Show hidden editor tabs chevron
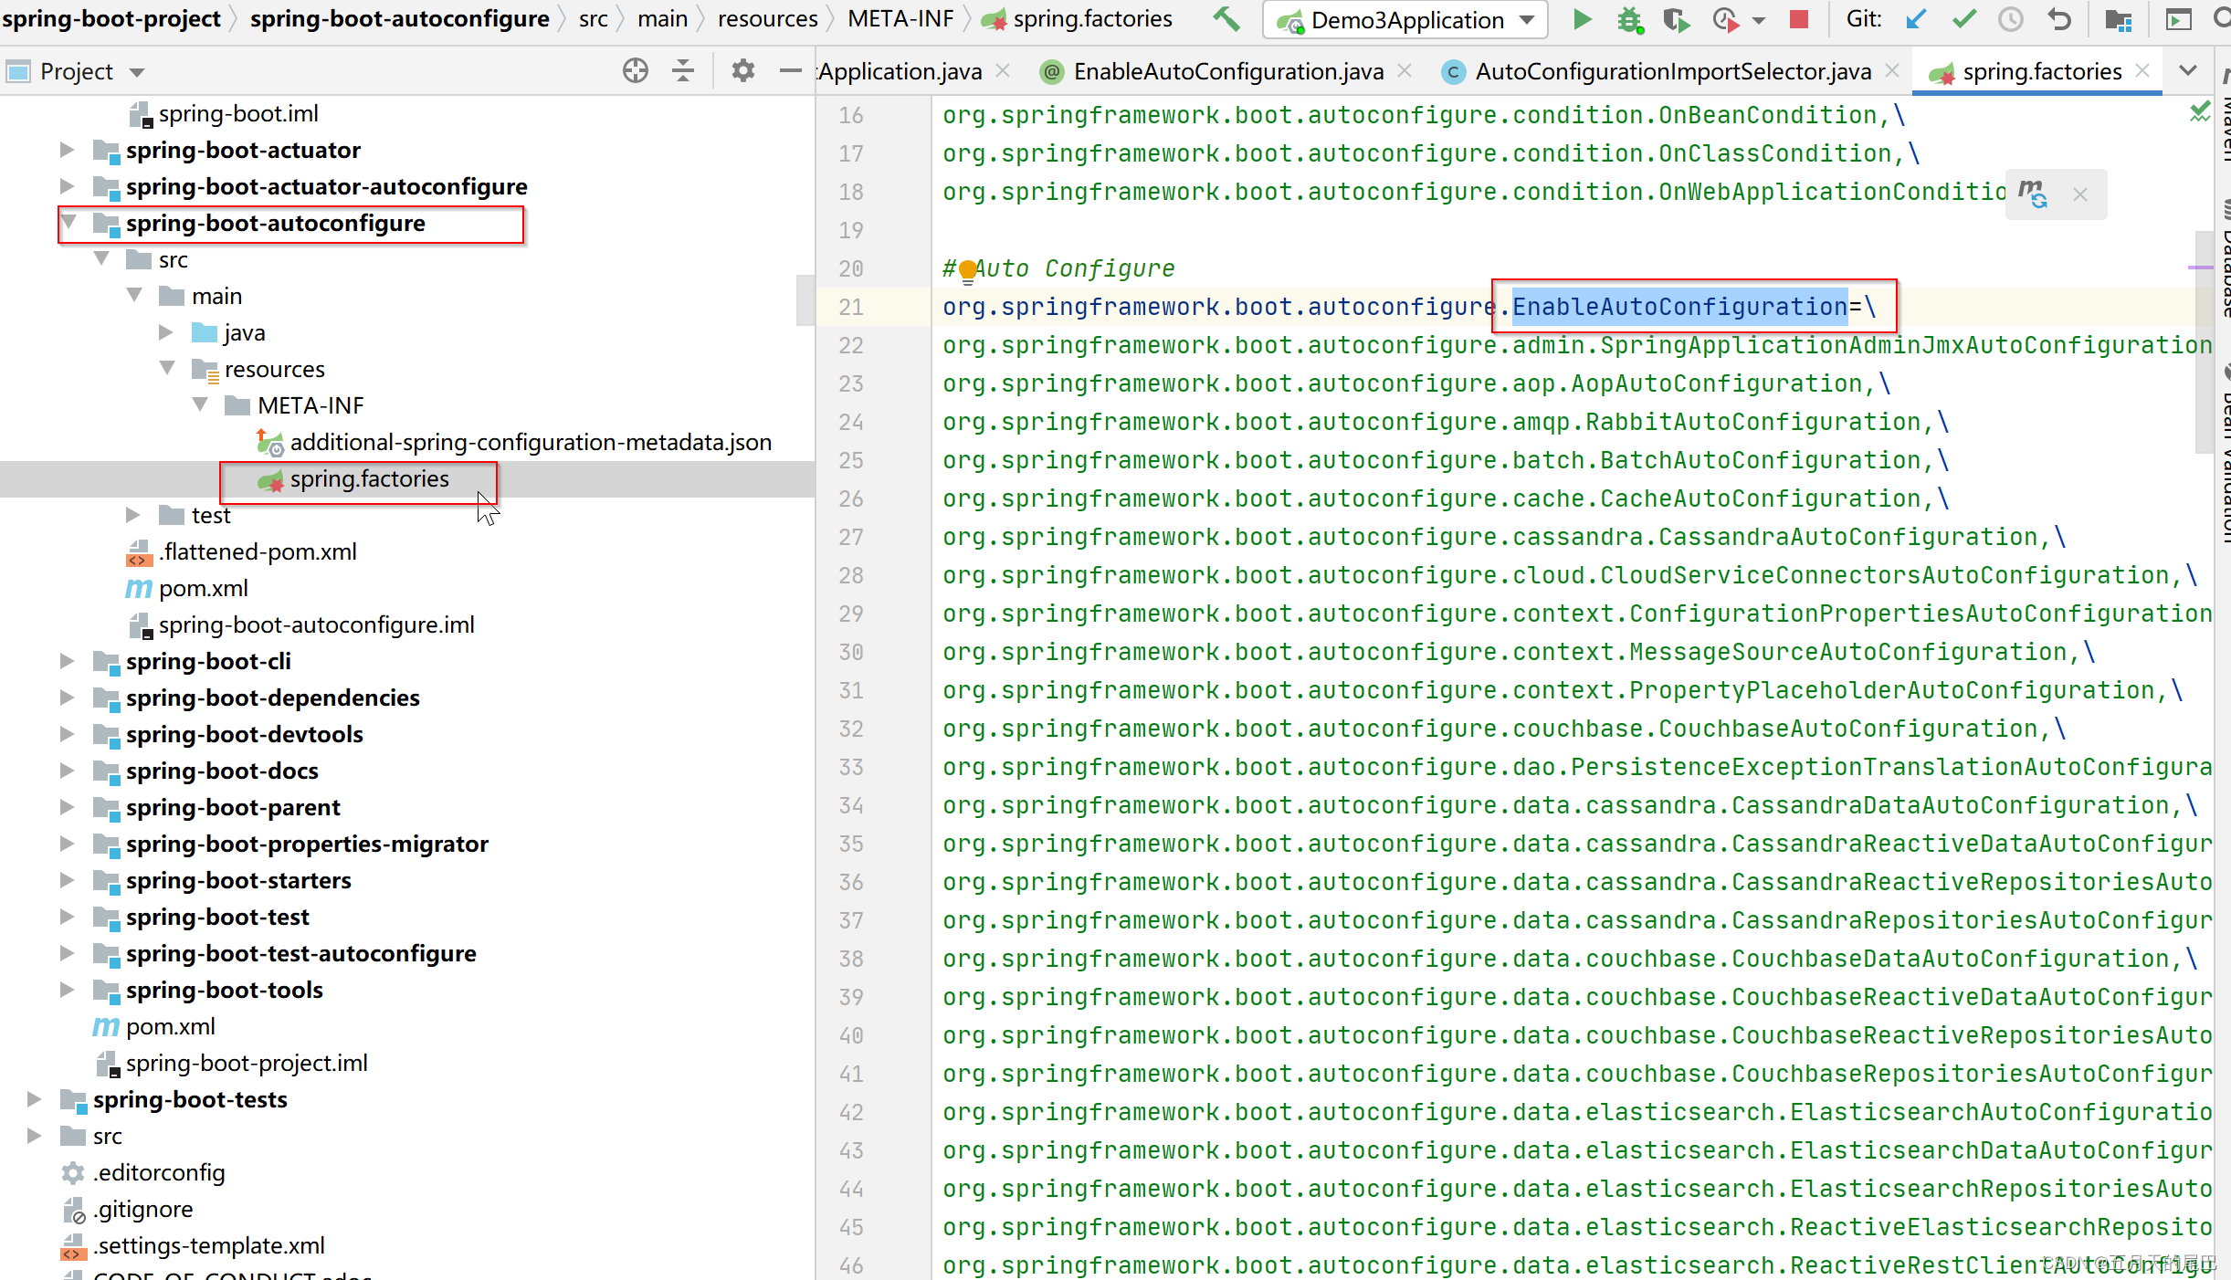Viewport: 2231px width, 1280px height. tap(2188, 70)
